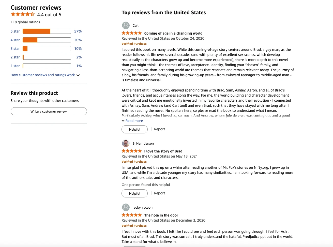Click the 3 star rating bar

[47, 49]
